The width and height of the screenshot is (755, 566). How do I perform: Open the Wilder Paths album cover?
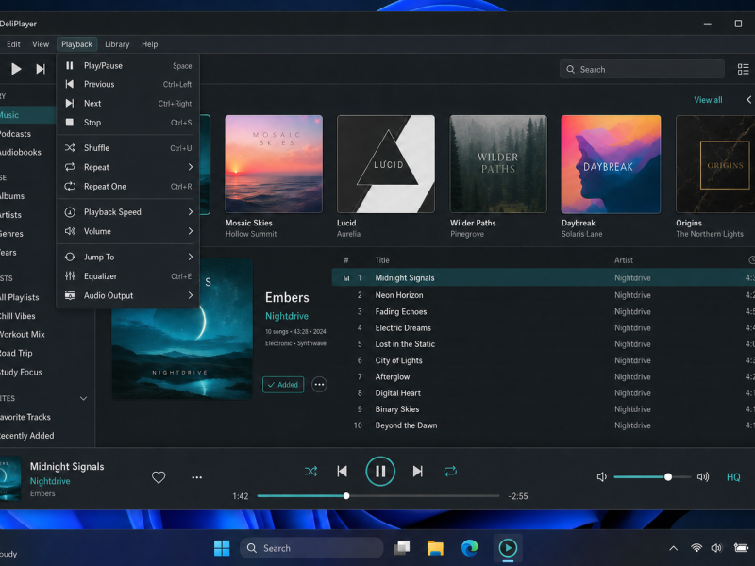point(498,163)
